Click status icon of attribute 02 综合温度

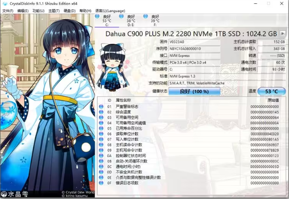[101, 112]
